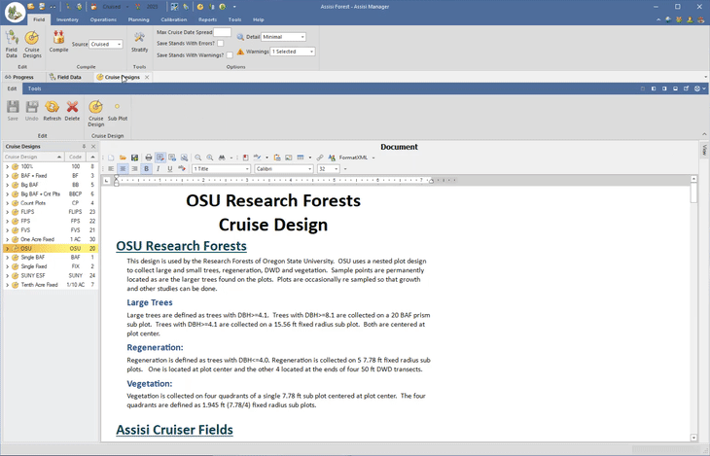Open the Planning ribbon tab

(x=138, y=19)
